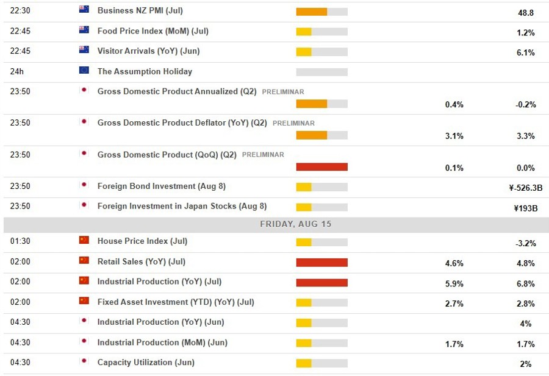
Task: Select the China flag beside House Price Index
Action: (84, 241)
